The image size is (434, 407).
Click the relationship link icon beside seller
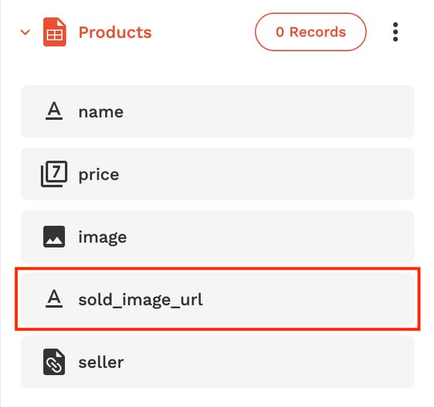tap(54, 361)
